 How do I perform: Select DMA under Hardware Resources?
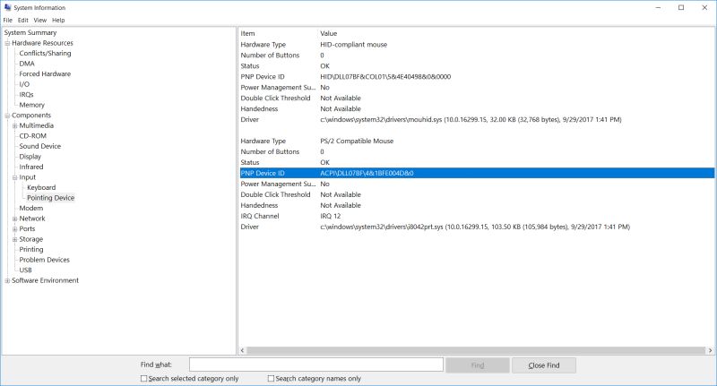(27, 64)
